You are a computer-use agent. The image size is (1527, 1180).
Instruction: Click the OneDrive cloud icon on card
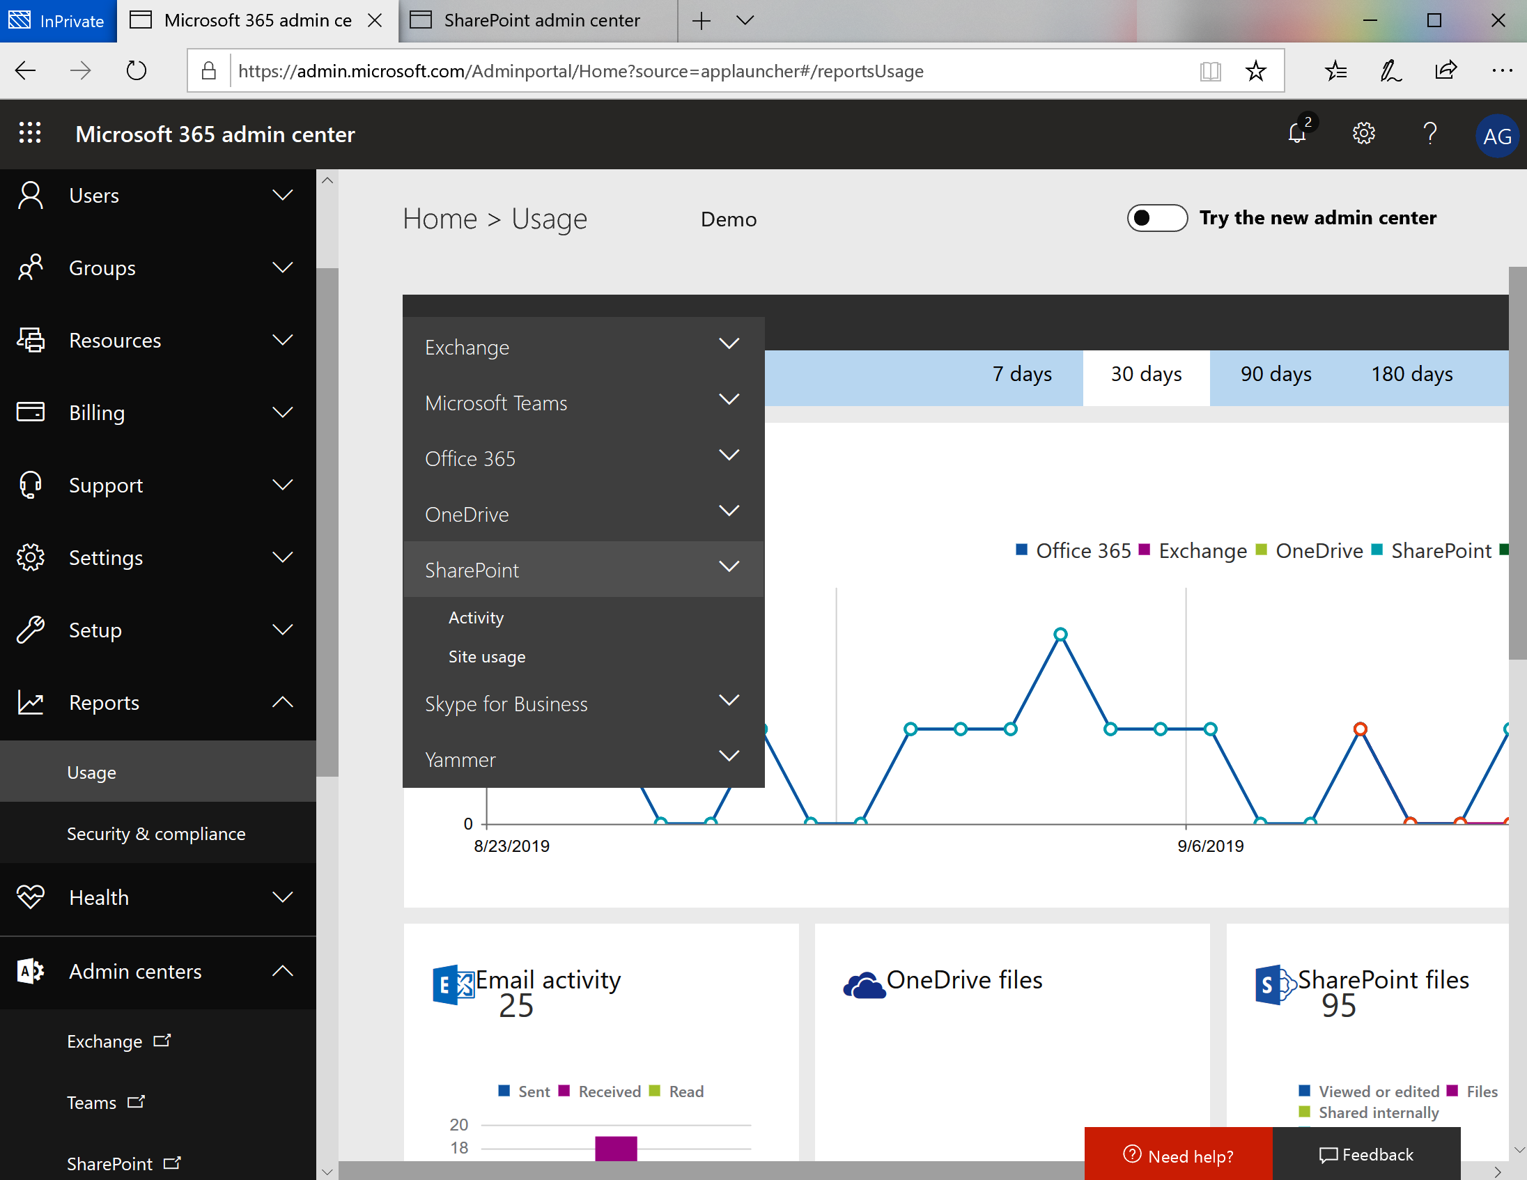point(865,986)
